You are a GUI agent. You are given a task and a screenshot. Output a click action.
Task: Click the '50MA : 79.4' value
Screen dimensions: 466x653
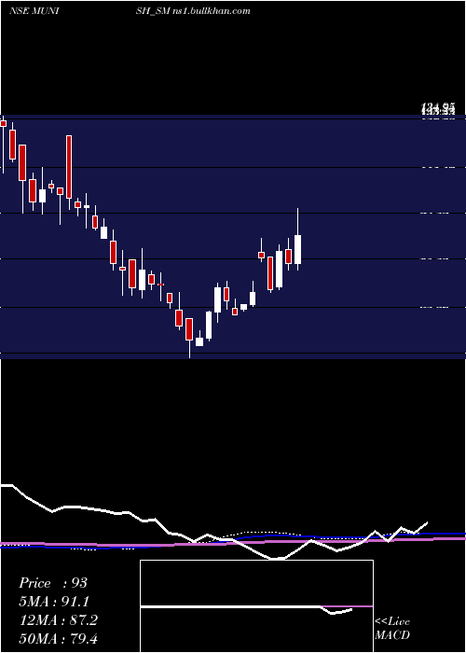58,638
